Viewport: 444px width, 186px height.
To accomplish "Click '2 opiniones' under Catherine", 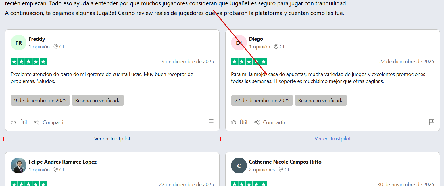I will click(x=262, y=170).
